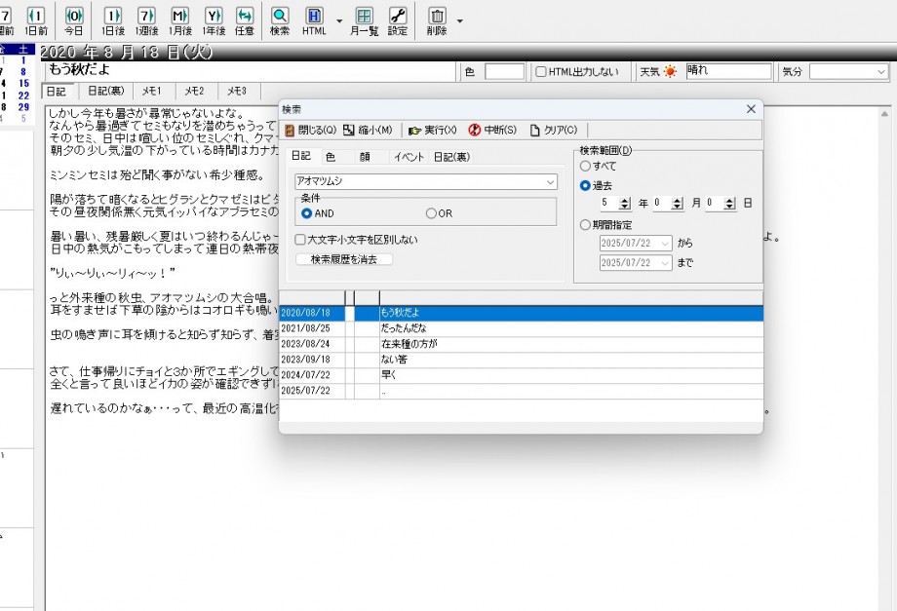Adjust the 月 months spinner
Viewport: 897px width, 611px height.
pyautogui.click(x=678, y=203)
